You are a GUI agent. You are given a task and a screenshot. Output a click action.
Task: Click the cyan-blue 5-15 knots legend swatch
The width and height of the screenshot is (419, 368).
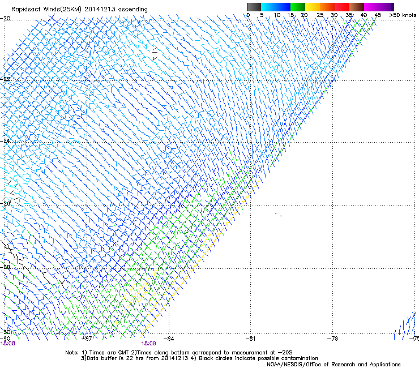(276, 7)
